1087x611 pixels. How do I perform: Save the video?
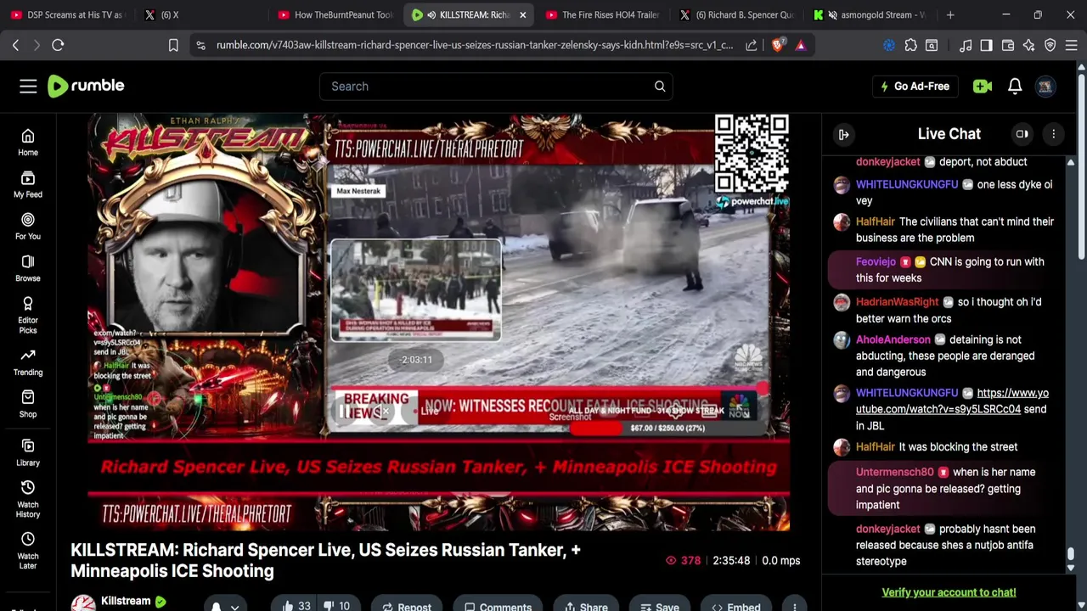pyautogui.click(x=659, y=606)
